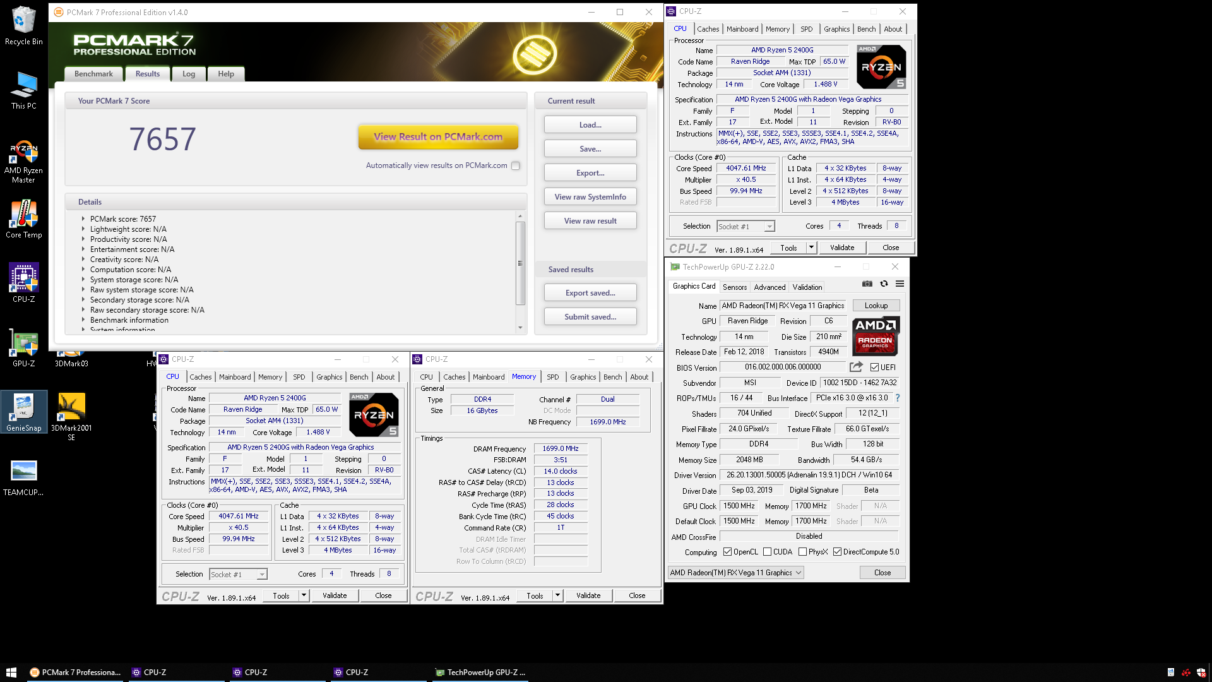Click the Export saved... button
1212x682 pixels.
click(x=590, y=293)
